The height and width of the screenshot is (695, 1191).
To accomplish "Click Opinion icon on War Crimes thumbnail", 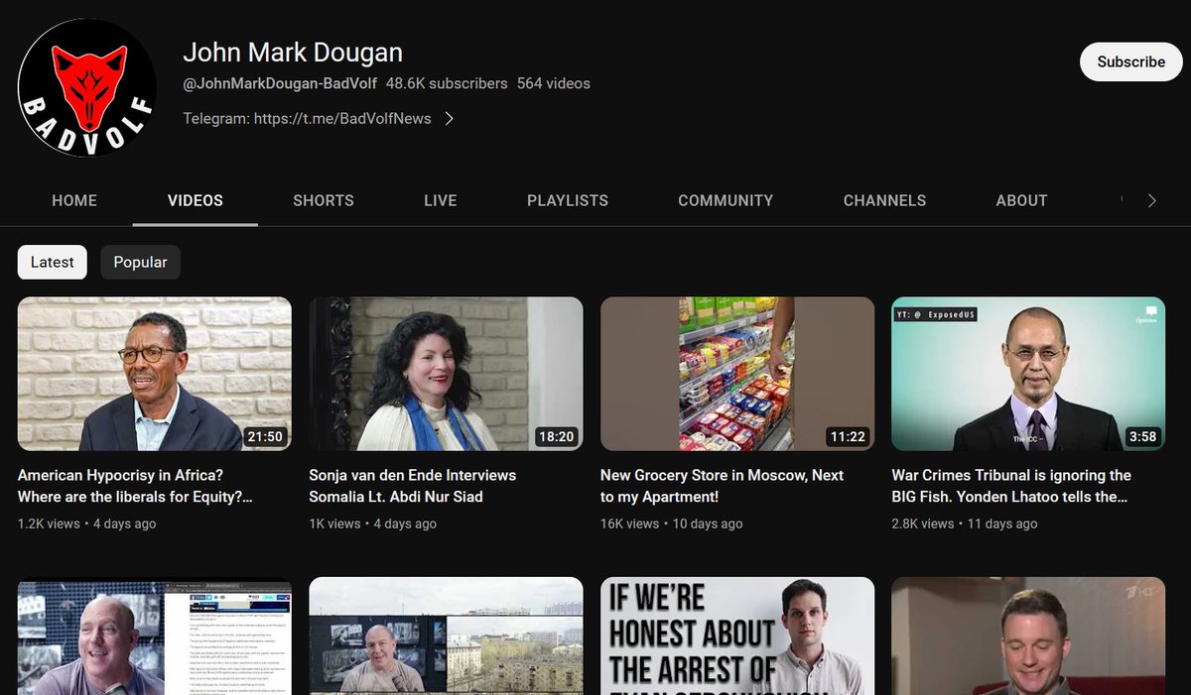I will [x=1145, y=315].
